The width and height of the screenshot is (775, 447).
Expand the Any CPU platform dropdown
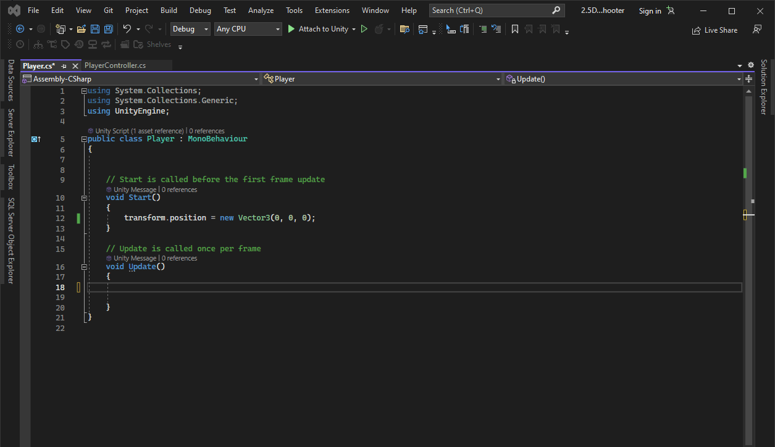(x=248, y=29)
